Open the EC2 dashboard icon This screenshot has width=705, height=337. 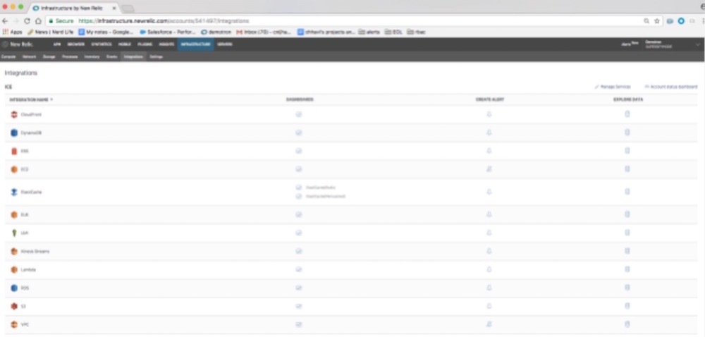tap(298, 169)
